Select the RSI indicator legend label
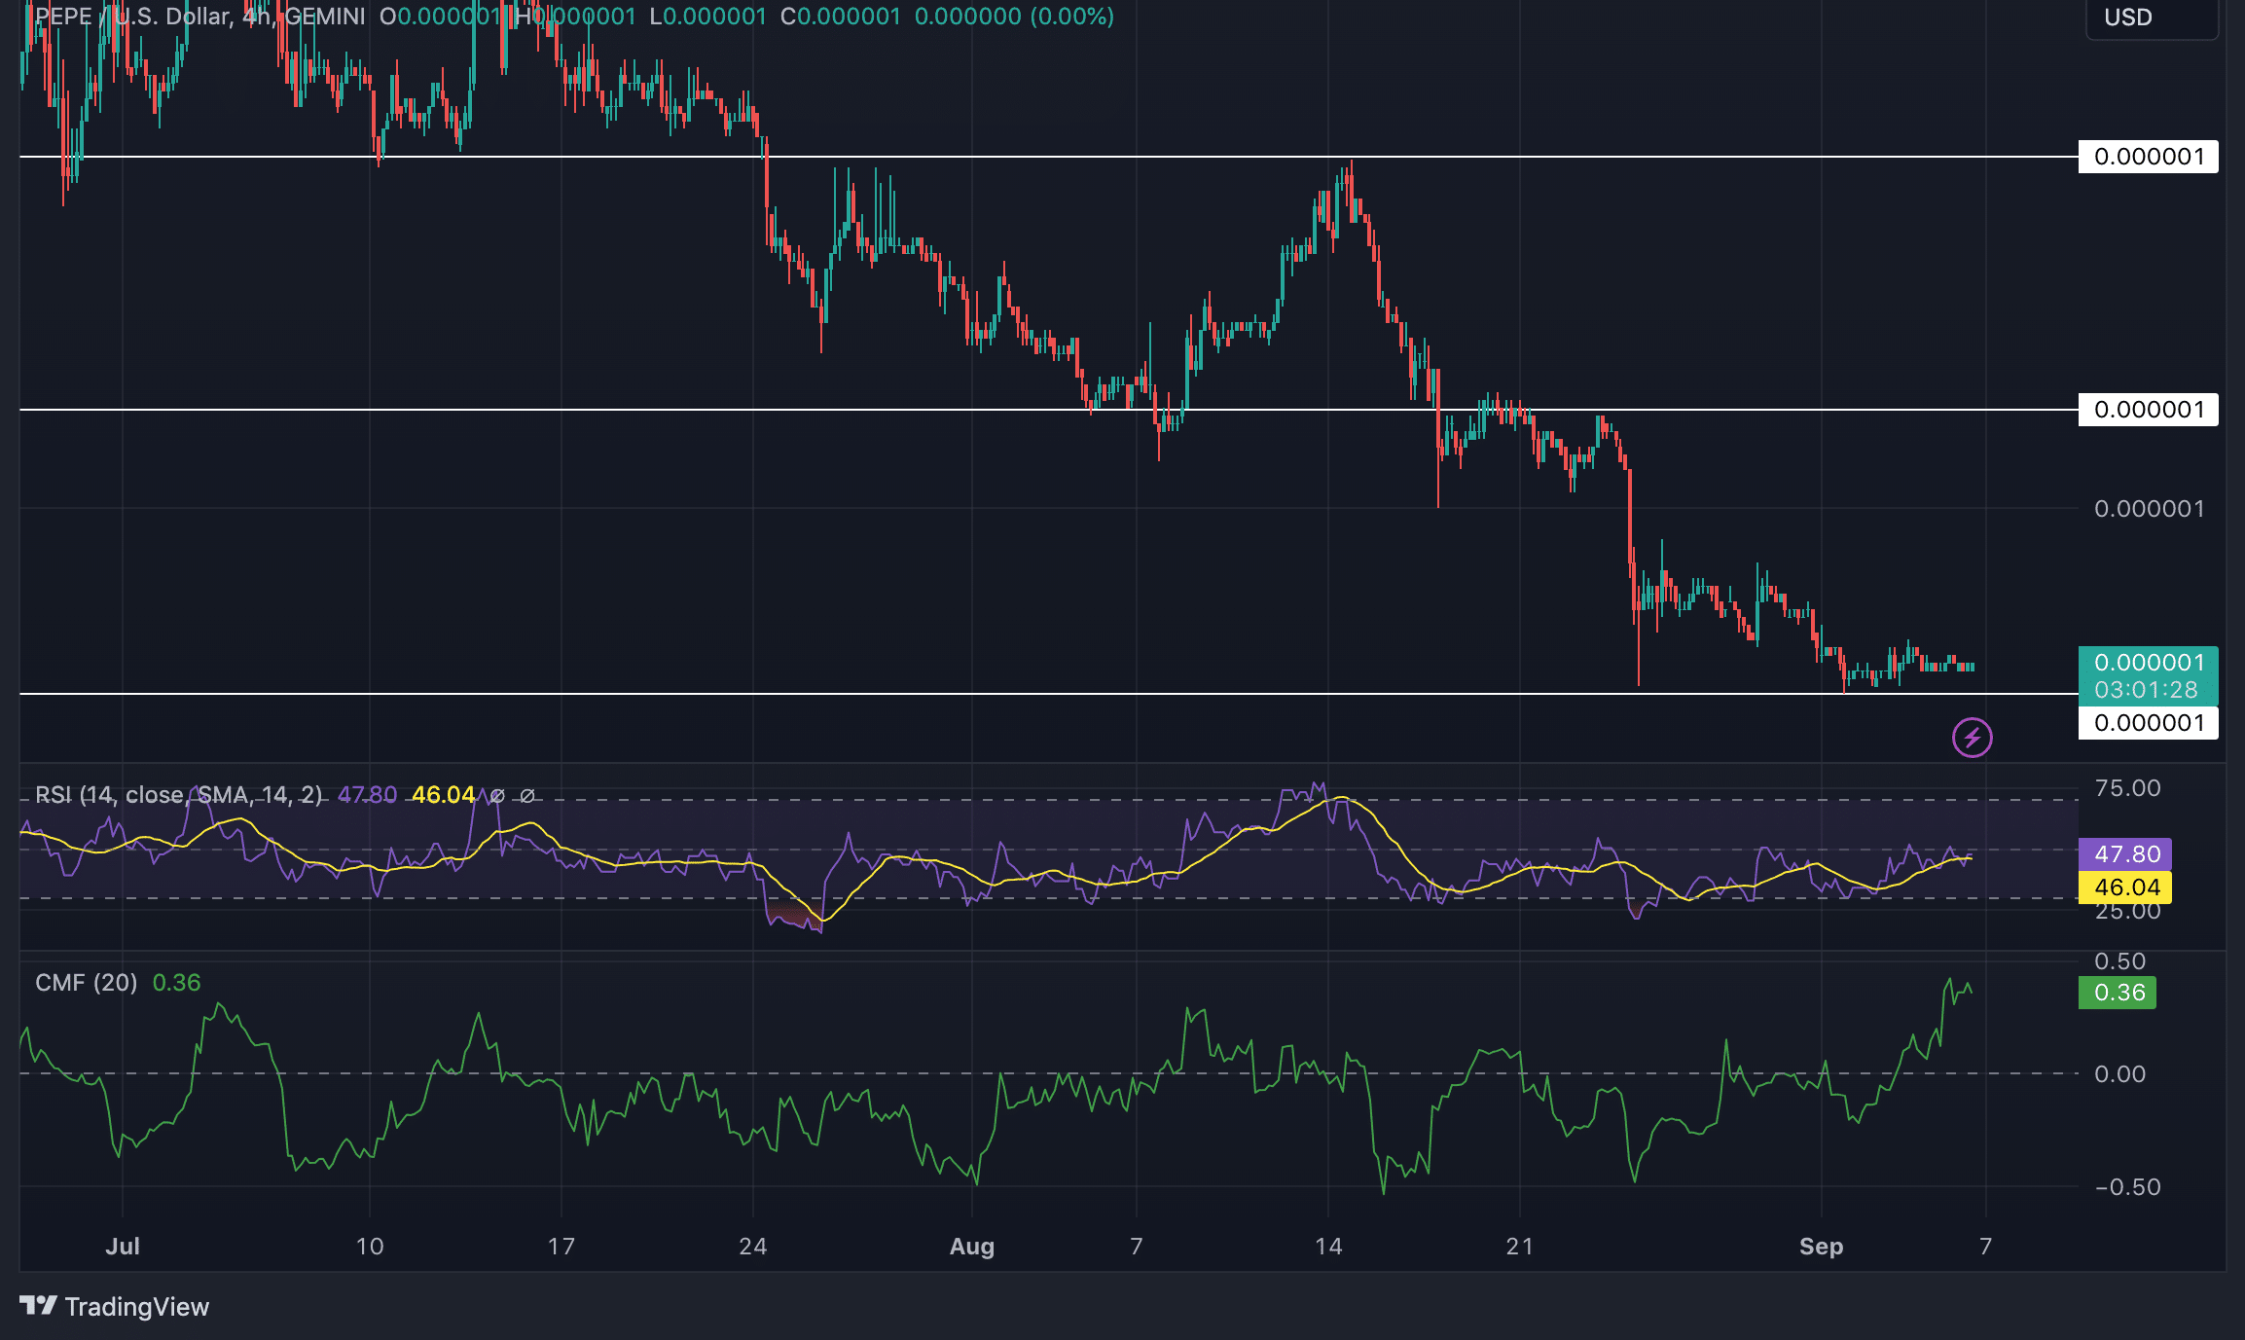The image size is (2245, 1340). click(178, 795)
